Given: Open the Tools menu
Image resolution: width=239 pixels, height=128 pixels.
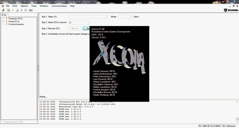Looking at the screenshot, I should pyautogui.click(x=34, y=6).
